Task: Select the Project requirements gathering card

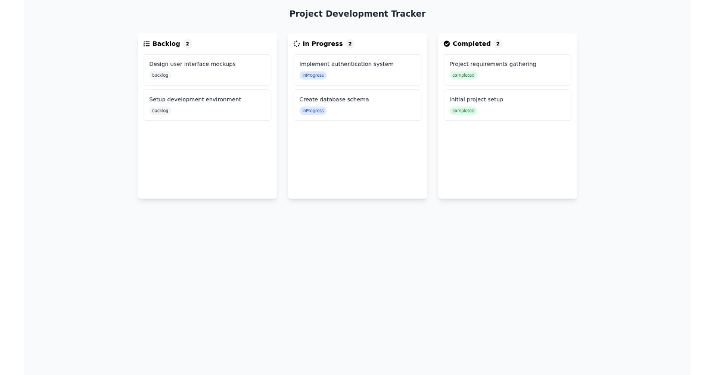Action: (x=508, y=70)
